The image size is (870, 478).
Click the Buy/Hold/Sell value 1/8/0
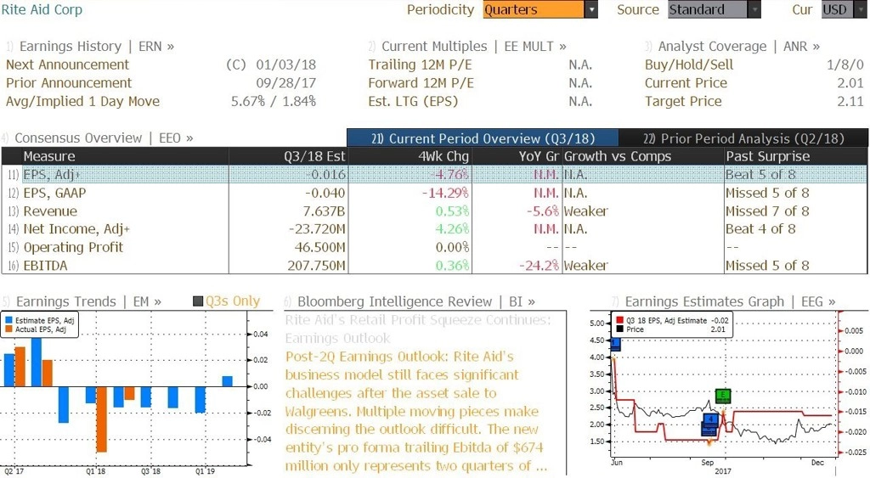click(845, 65)
